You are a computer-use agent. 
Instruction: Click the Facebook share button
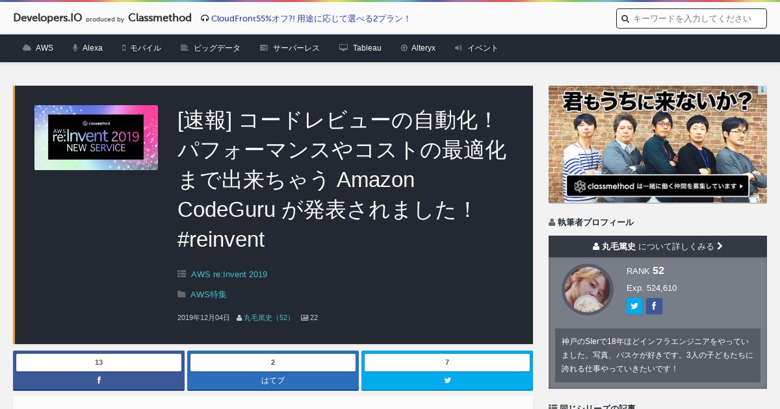(x=99, y=380)
